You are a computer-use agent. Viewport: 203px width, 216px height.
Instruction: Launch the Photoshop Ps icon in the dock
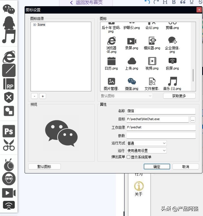click(x=9, y=131)
